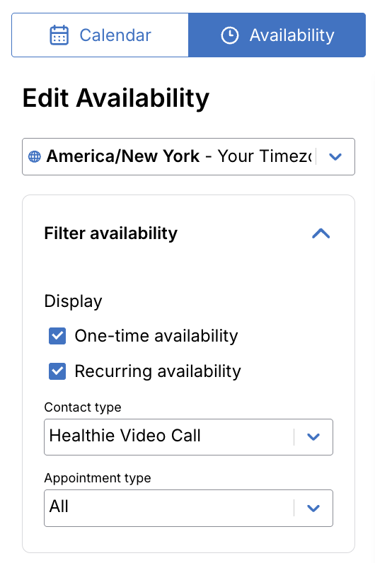This screenshot has height=563, width=375.
Task: Open the America/New York timezone selector
Action: point(188,156)
